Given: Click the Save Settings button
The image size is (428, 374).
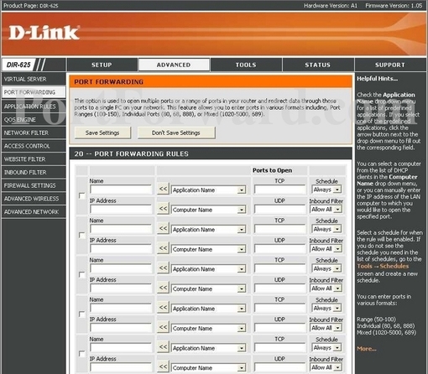Looking at the screenshot, I should click(x=102, y=132).
